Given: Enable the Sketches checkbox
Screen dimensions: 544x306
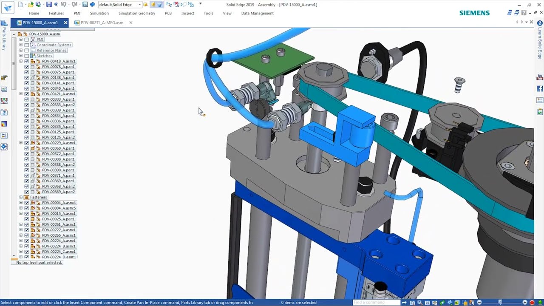Looking at the screenshot, I should pyautogui.click(x=27, y=56).
